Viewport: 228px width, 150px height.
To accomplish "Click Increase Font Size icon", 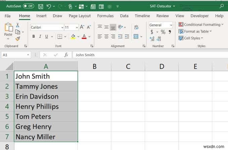I will [x=82, y=27].
